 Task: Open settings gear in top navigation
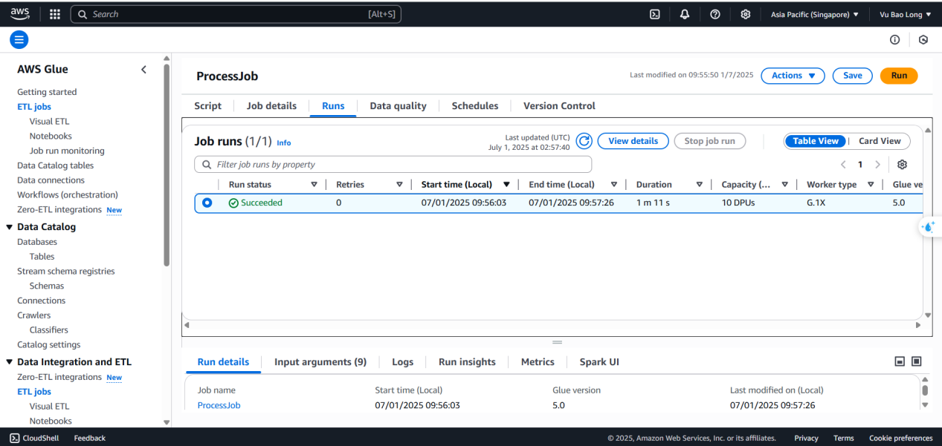point(746,14)
